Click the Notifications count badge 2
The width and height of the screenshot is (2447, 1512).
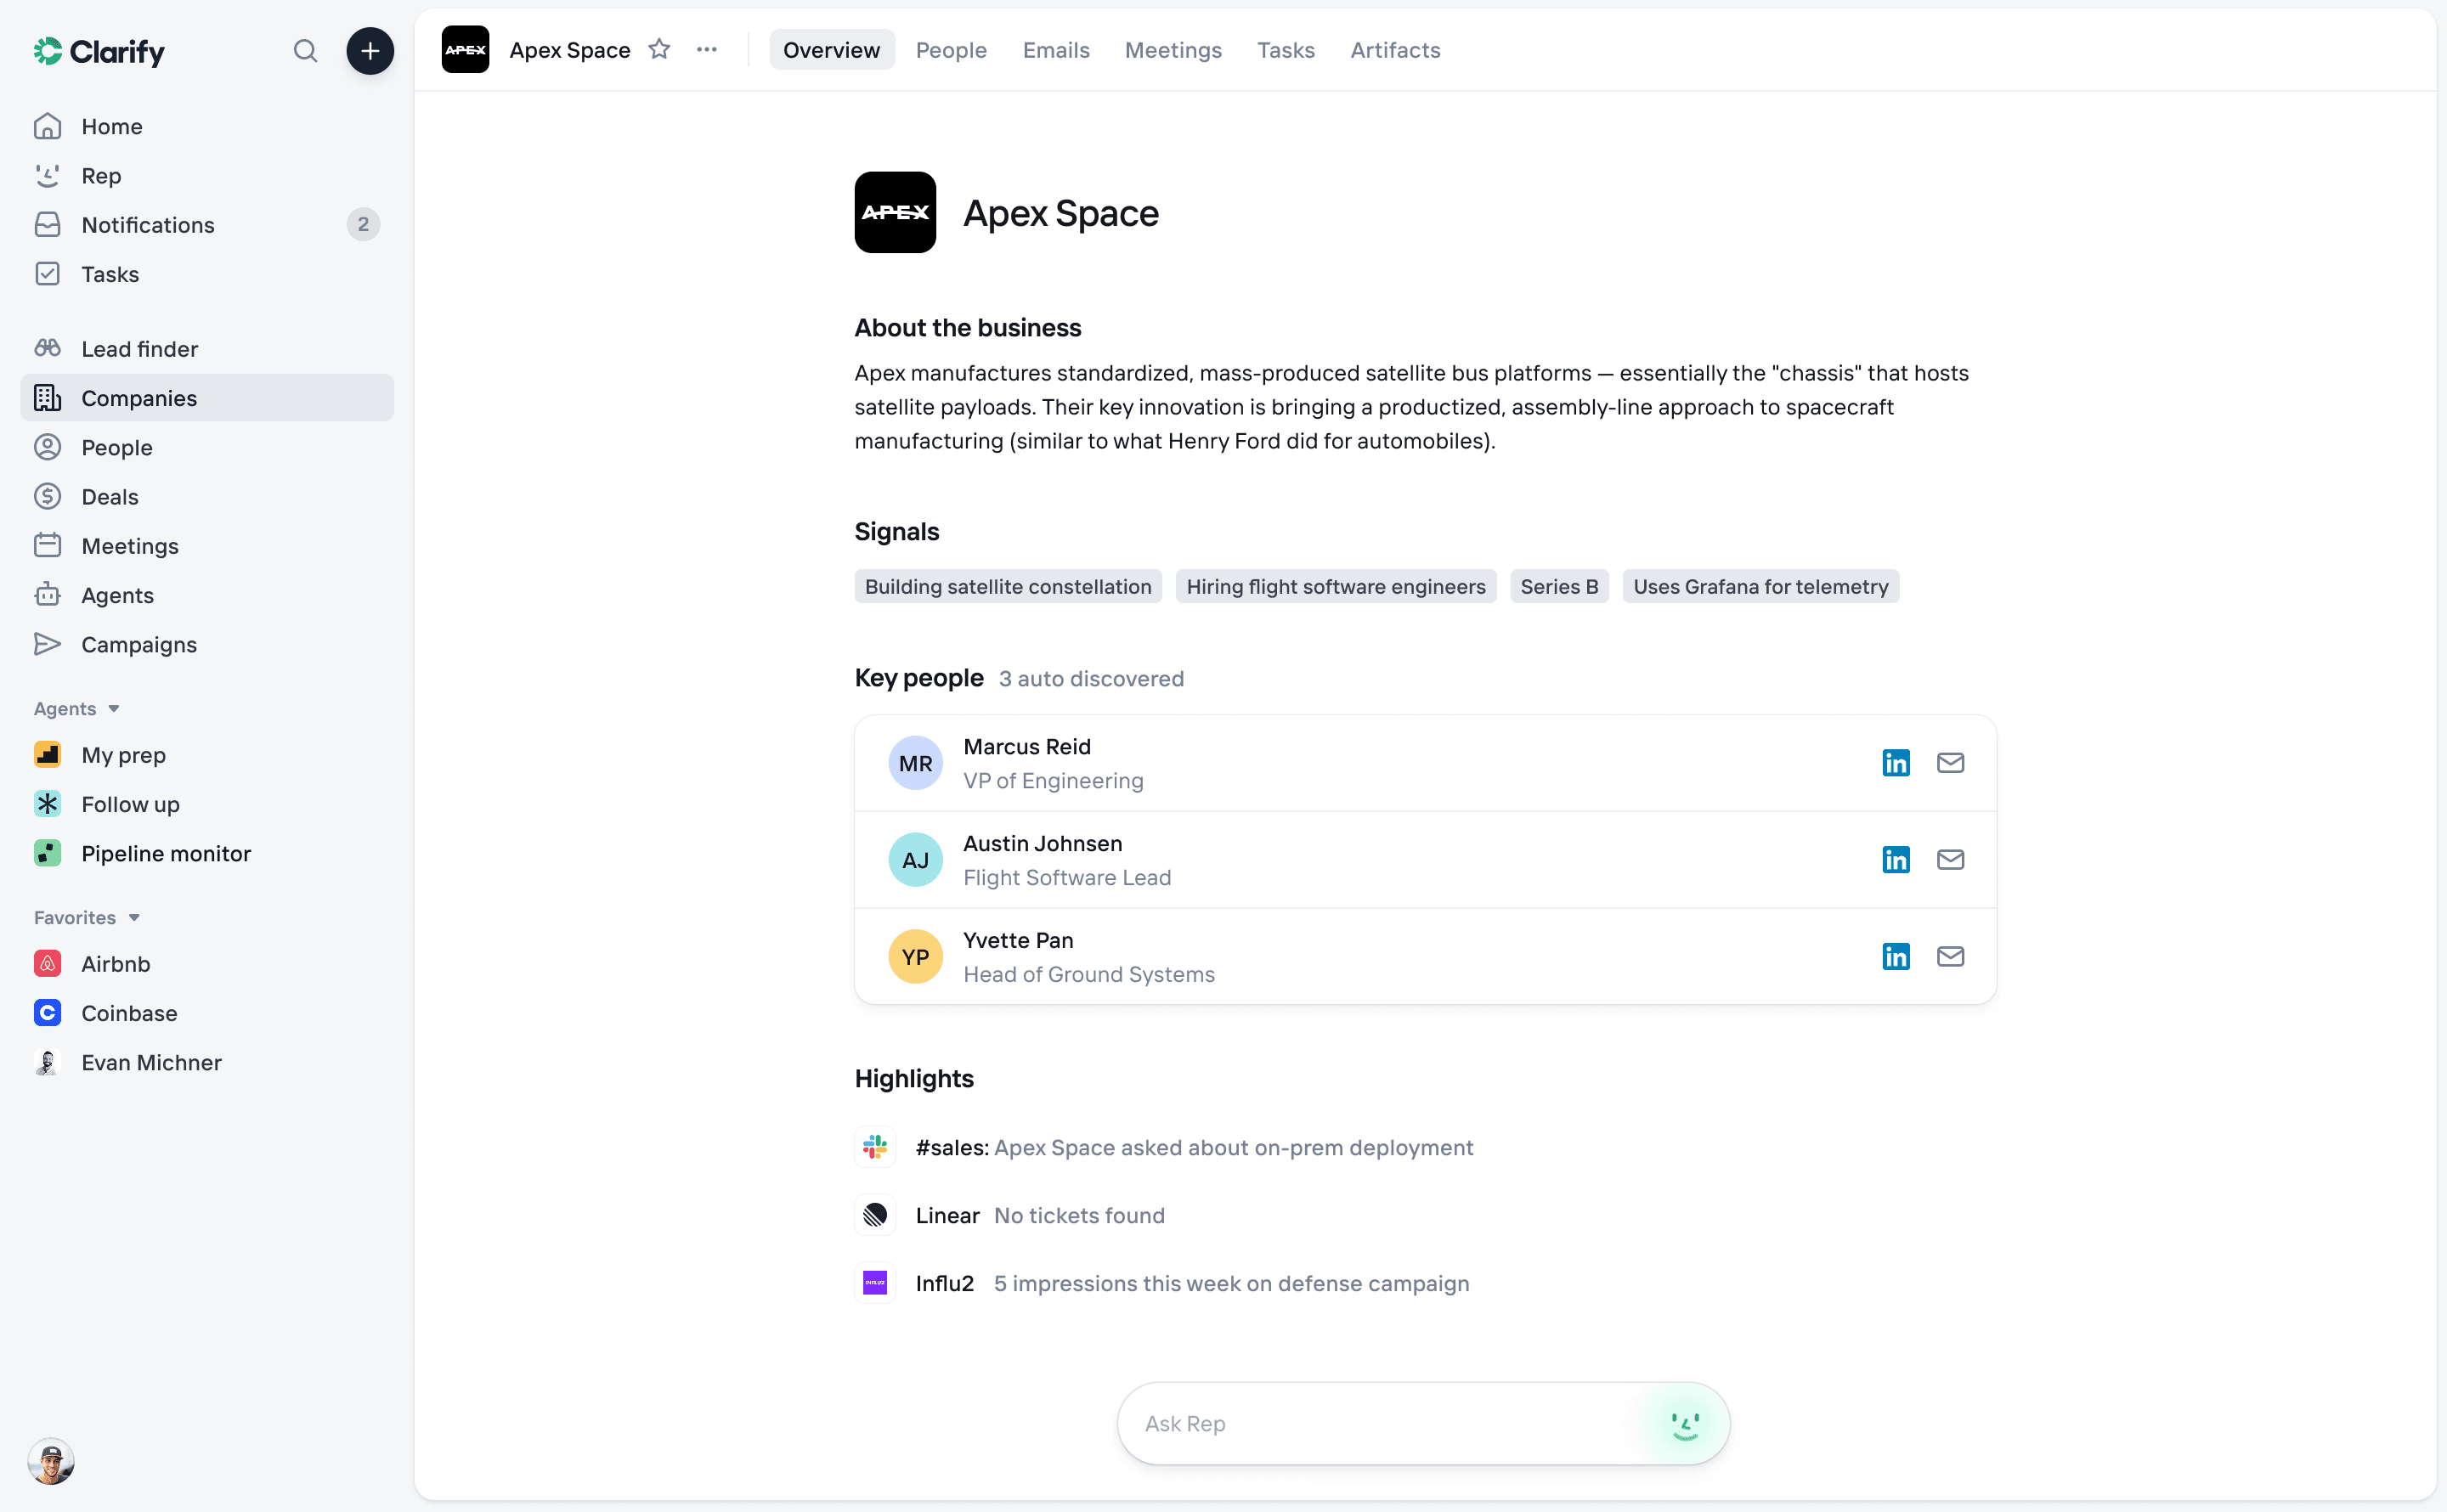click(363, 224)
